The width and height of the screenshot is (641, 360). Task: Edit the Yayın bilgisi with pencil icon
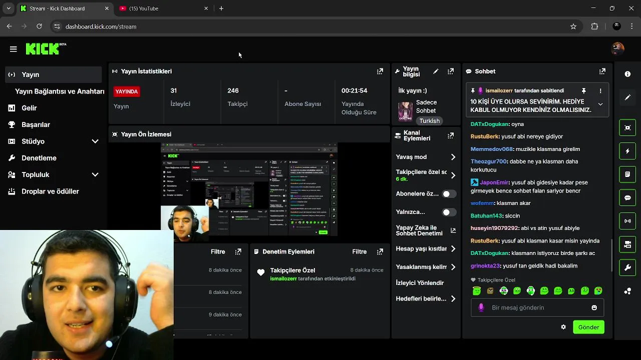[436, 71]
